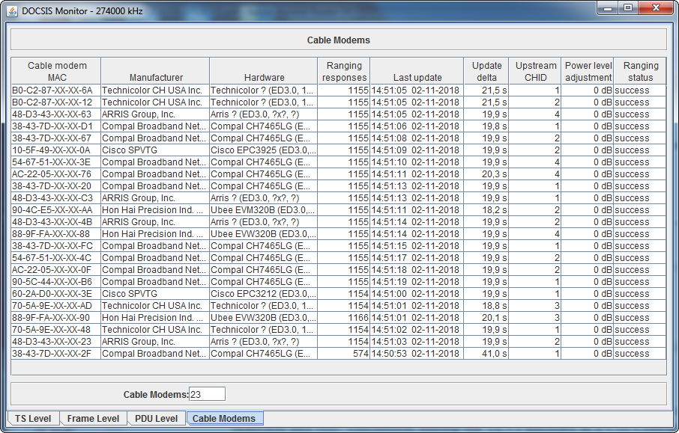Click last update 14:51:00 02-11-2018

[x=417, y=294]
